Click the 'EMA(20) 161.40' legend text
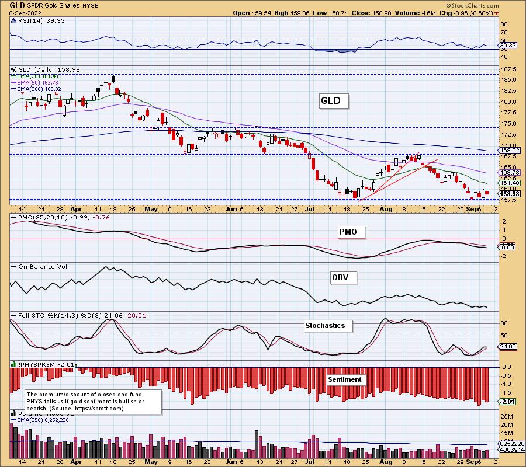This screenshot has height=467, width=526. [37, 76]
